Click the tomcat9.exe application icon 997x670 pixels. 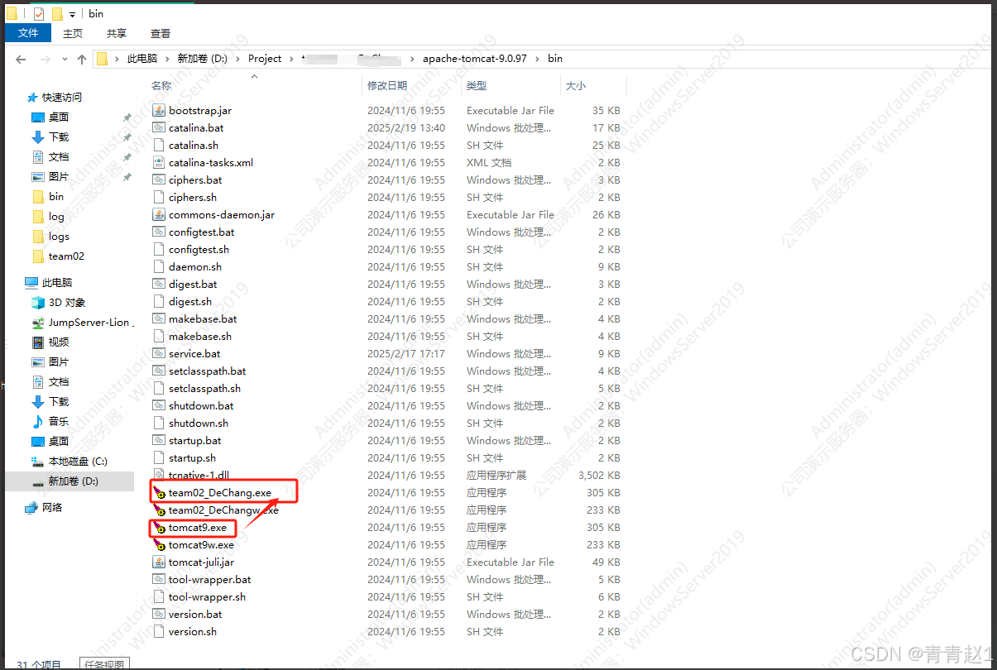click(160, 527)
